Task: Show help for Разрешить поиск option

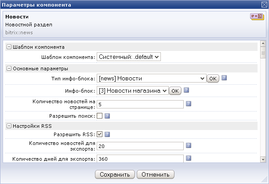Action: pyautogui.click(x=107, y=116)
